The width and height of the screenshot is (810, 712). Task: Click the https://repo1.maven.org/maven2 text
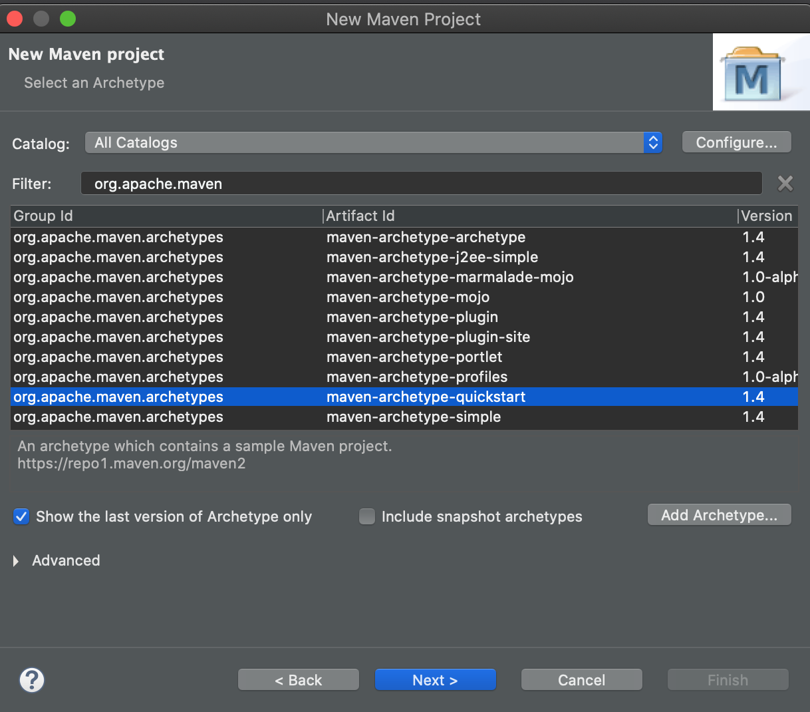point(132,463)
